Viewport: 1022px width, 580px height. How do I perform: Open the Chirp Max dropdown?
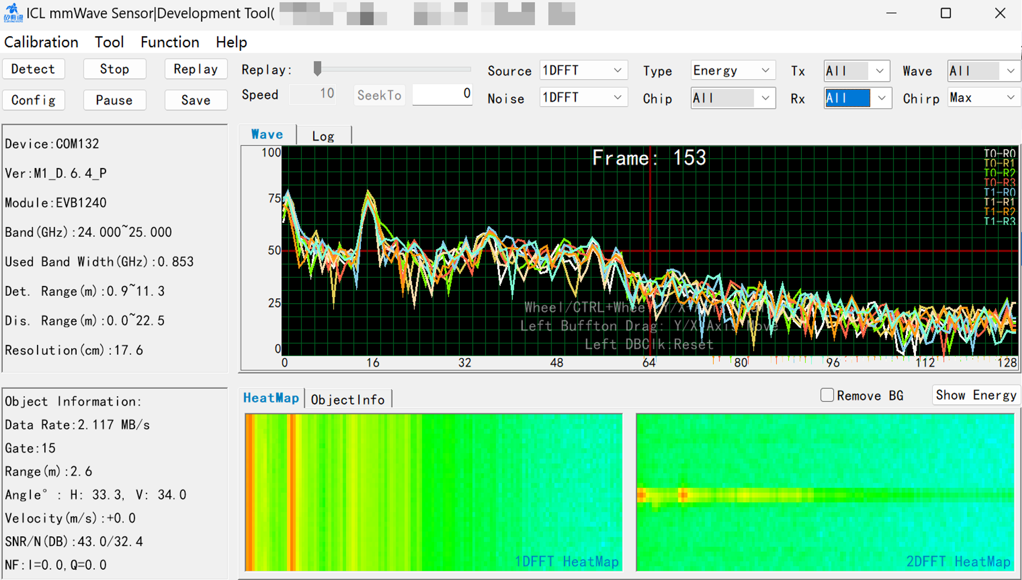tap(983, 98)
